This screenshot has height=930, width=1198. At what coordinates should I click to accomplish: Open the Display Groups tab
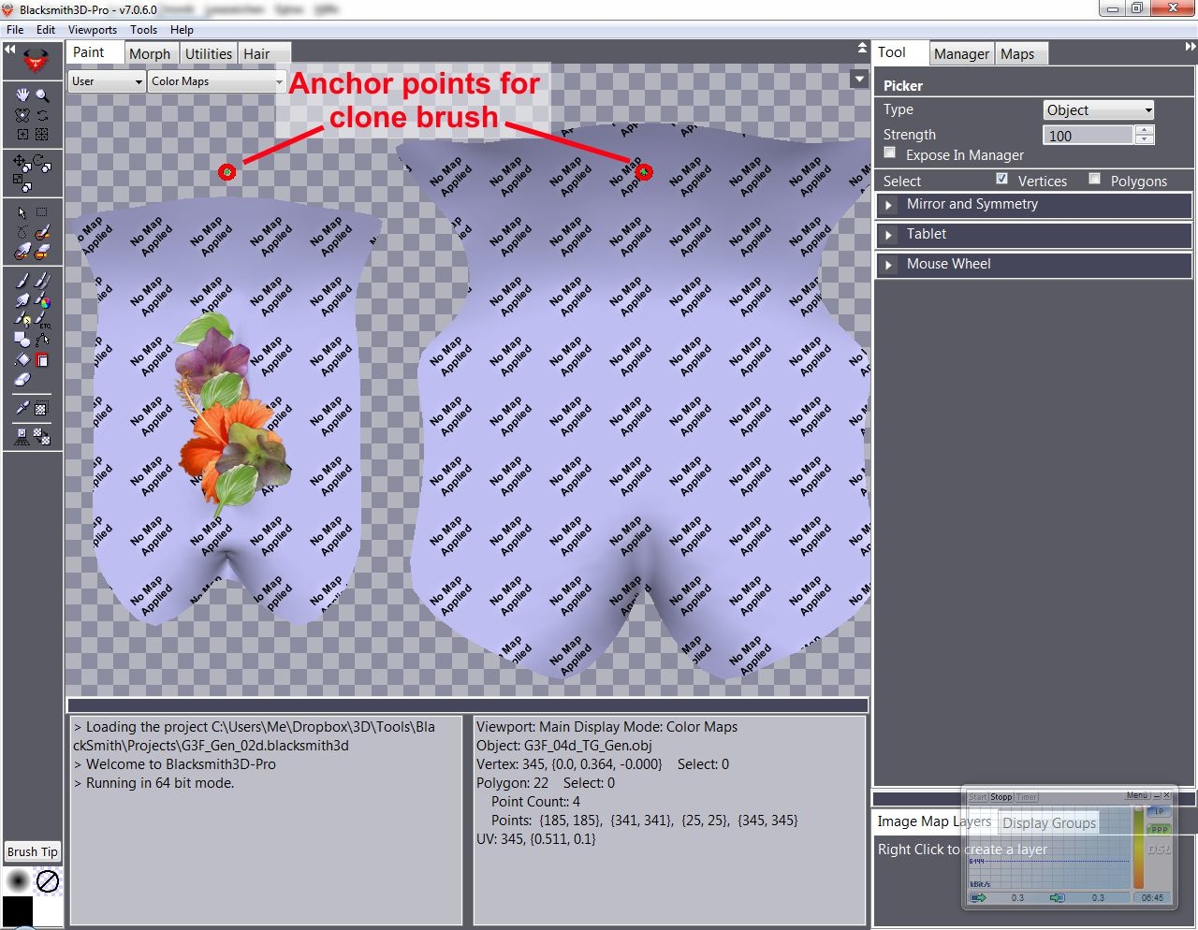(1049, 823)
